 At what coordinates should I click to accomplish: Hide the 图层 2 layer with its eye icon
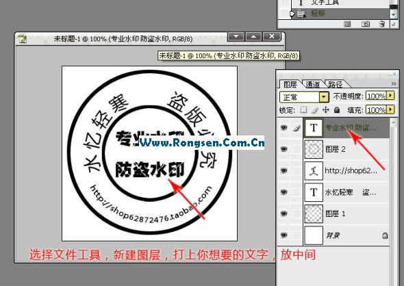(x=283, y=149)
